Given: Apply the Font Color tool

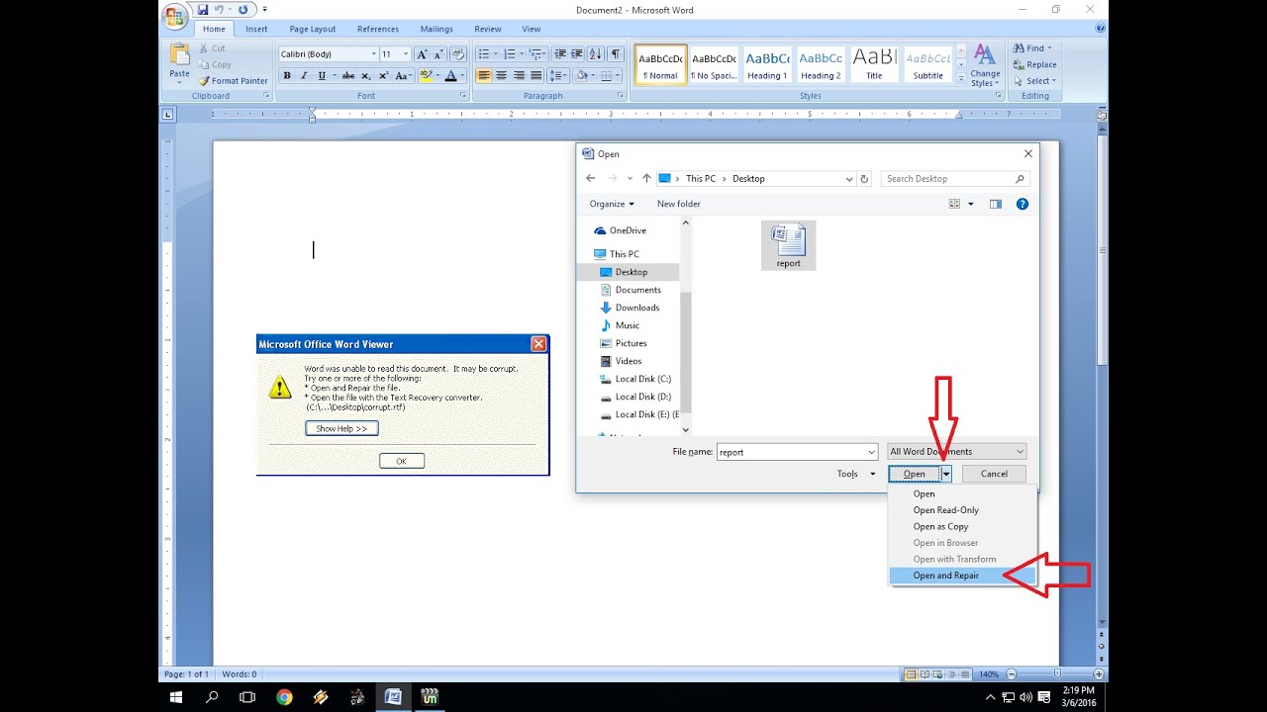Looking at the screenshot, I should [x=450, y=75].
